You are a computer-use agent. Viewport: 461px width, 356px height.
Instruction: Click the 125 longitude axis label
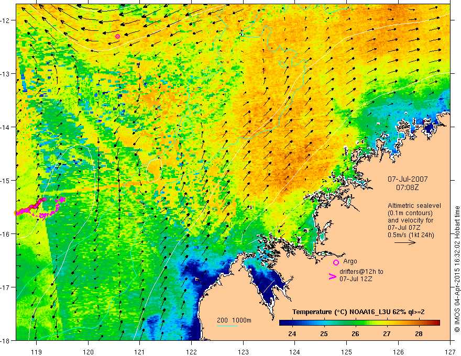click(x=347, y=352)
